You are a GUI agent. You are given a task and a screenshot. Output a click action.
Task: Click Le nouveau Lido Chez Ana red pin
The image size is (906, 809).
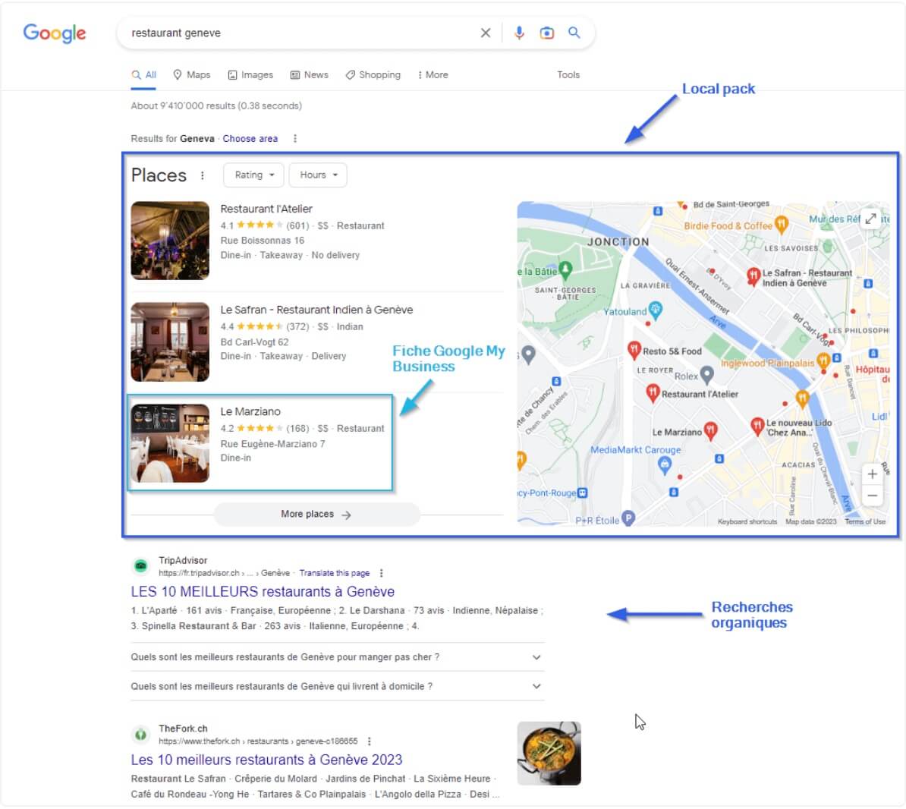(x=757, y=427)
